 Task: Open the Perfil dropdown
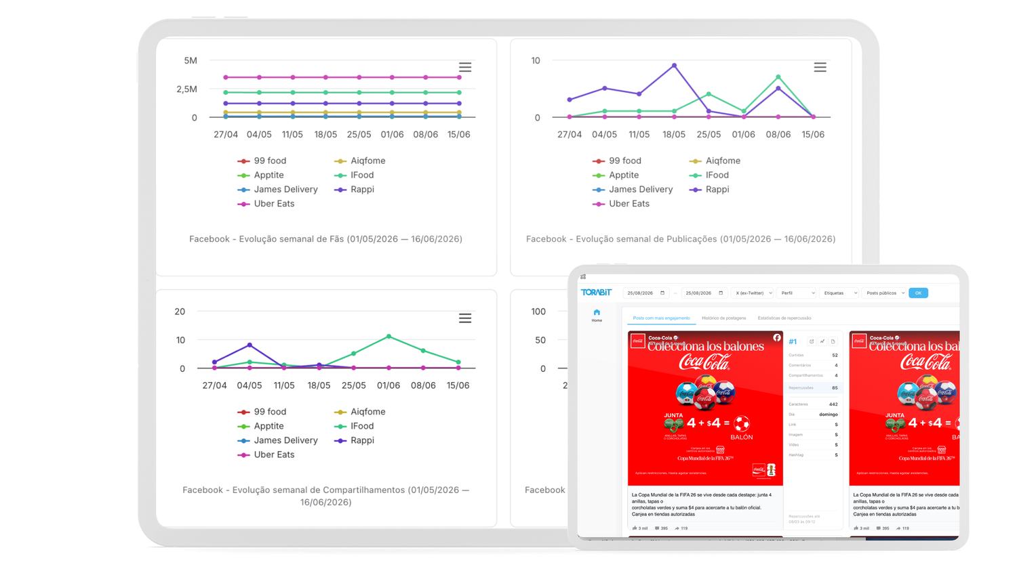(796, 293)
